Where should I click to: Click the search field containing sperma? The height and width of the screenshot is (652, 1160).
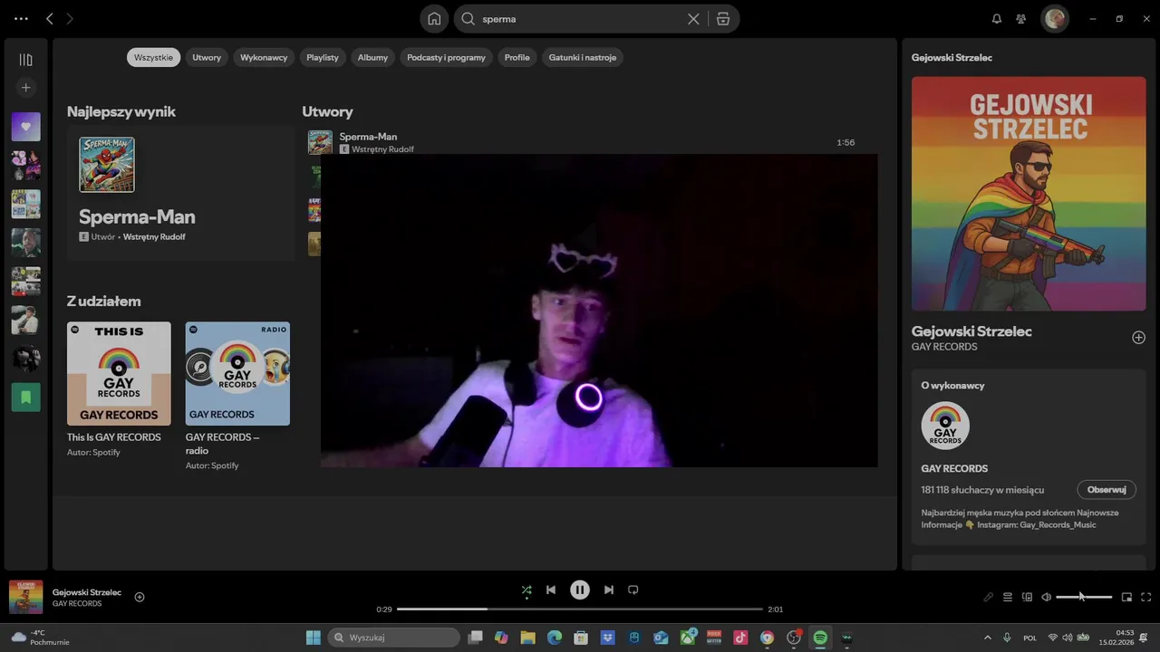(580, 18)
